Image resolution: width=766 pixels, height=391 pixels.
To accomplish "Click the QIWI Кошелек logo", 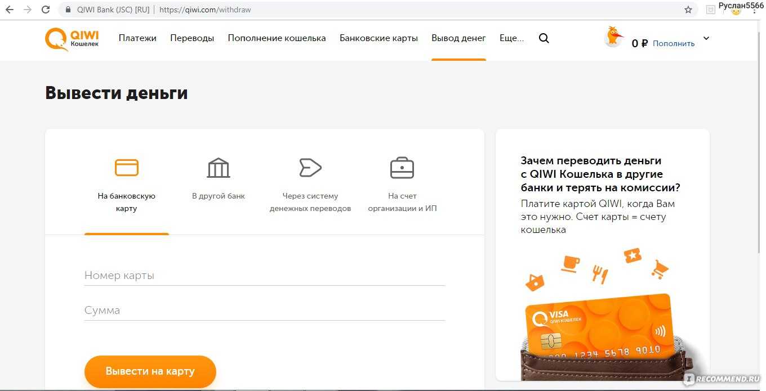I will [x=72, y=39].
